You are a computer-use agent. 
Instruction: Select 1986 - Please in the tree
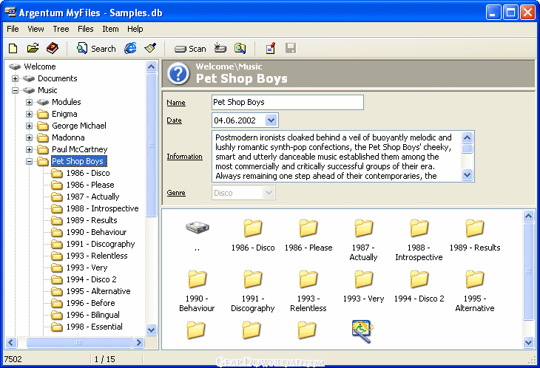90,185
